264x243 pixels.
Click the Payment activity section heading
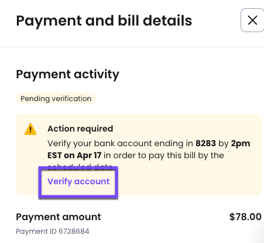pyautogui.click(x=67, y=74)
